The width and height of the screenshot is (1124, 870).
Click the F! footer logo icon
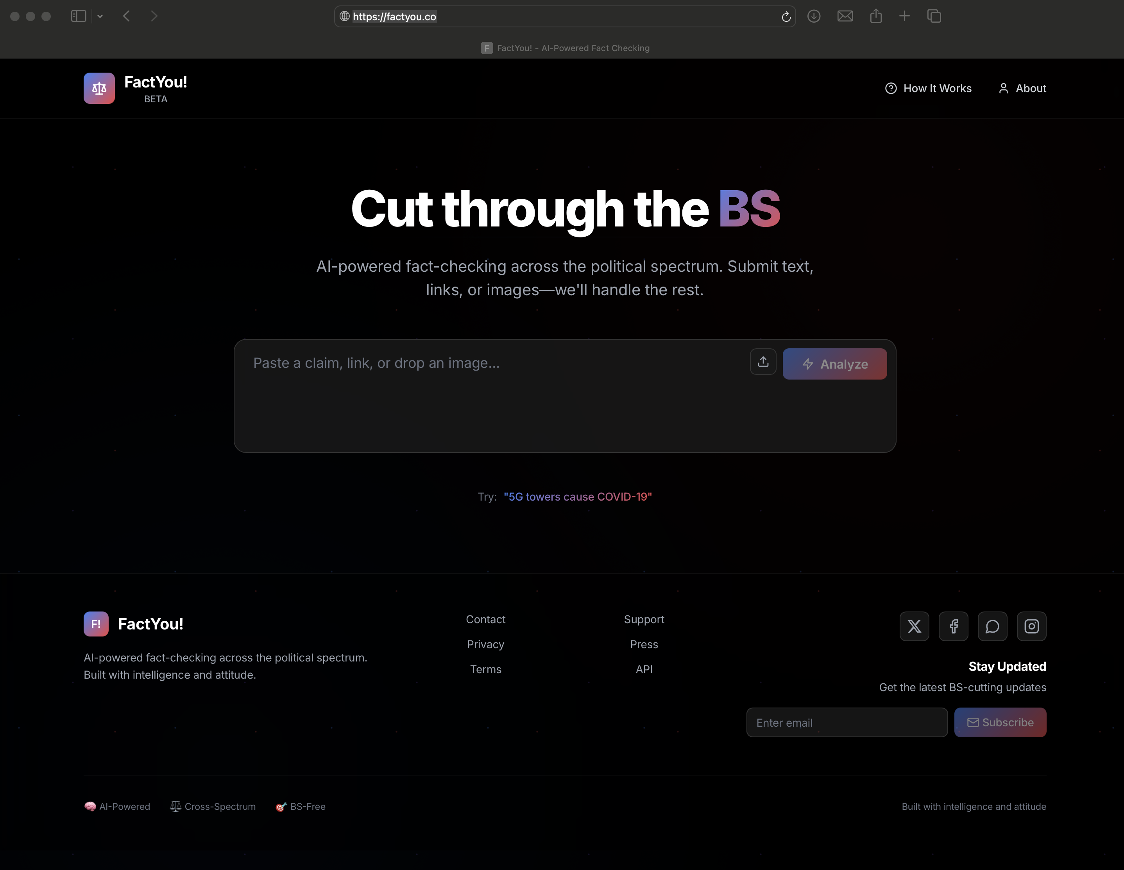pyautogui.click(x=96, y=624)
